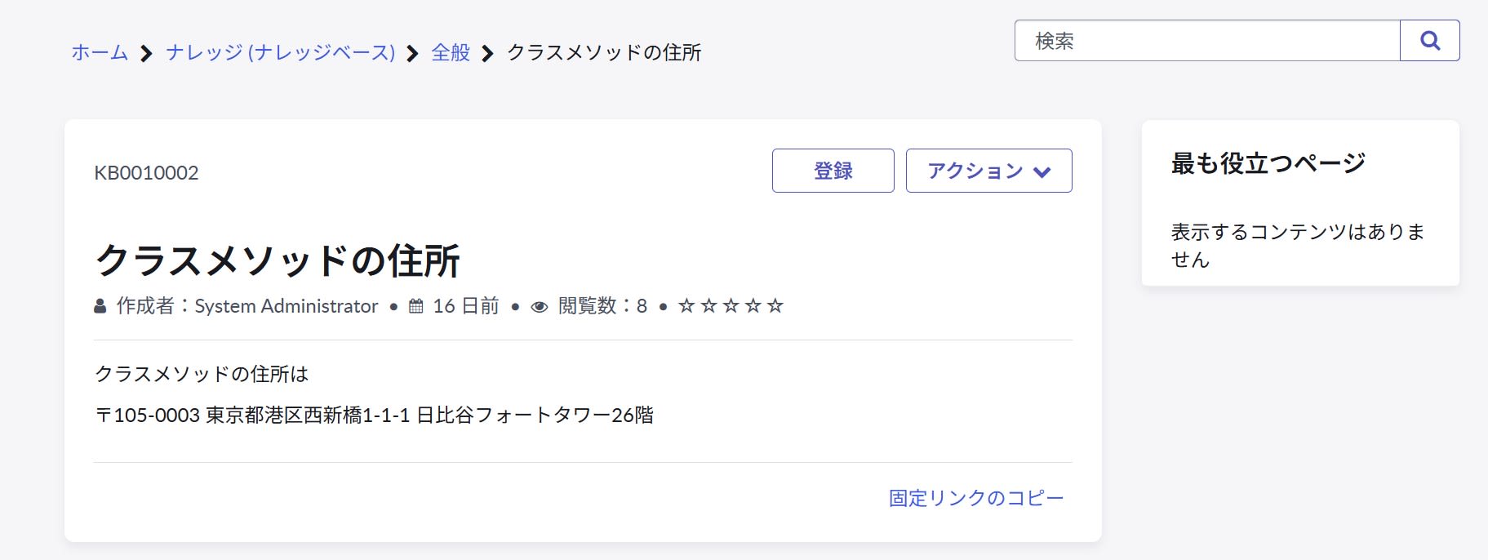The image size is (1488, 560).
Task: Rate article with third star
Action: (x=731, y=306)
